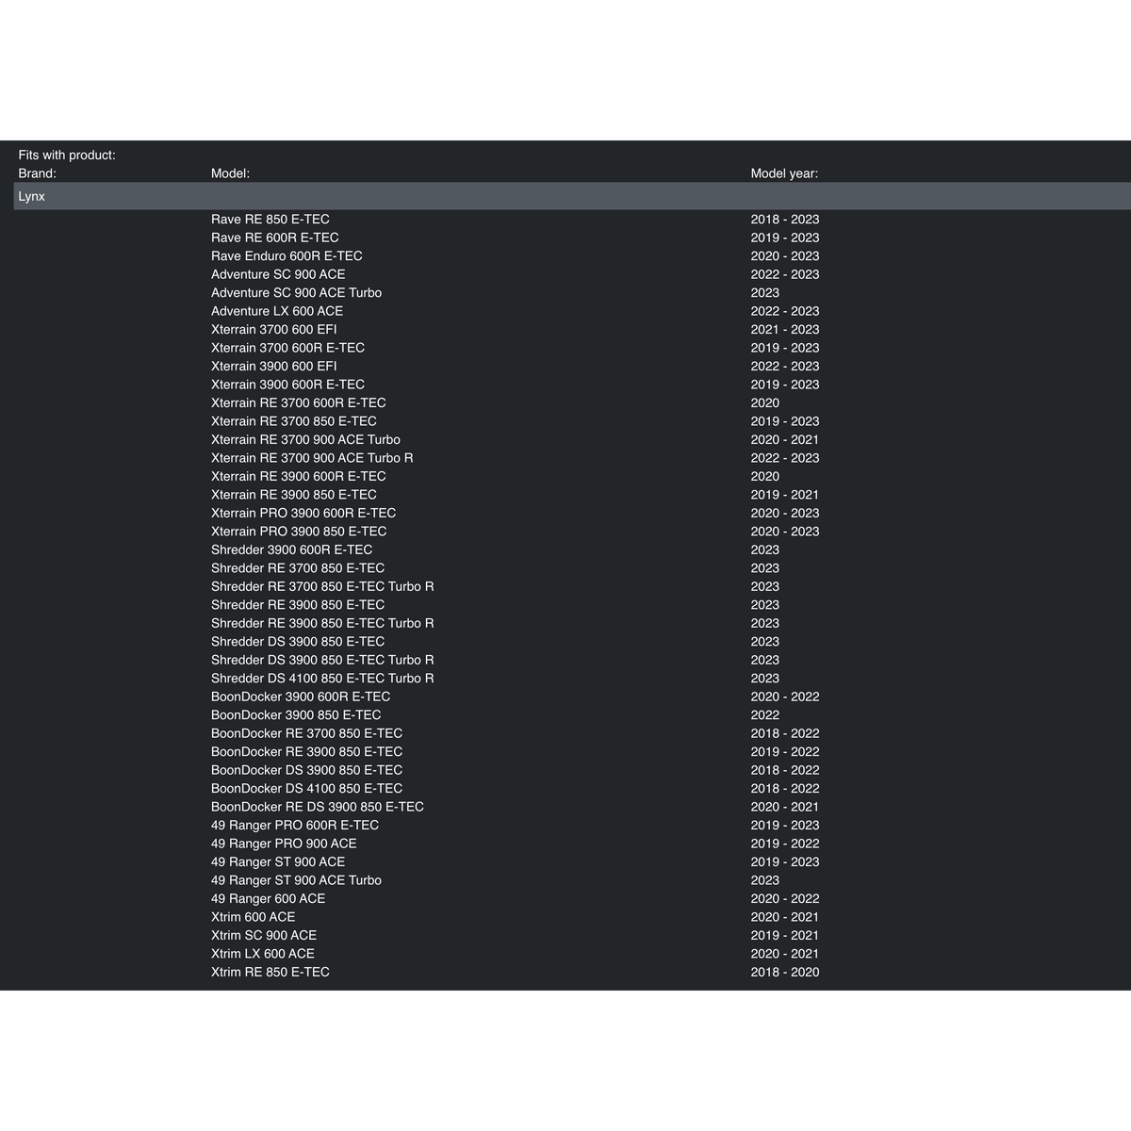Click year 2022 for BoonDocker 3900 850 E-TEC
The width and height of the screenshot is (1131, 1131).
point(764,715)
